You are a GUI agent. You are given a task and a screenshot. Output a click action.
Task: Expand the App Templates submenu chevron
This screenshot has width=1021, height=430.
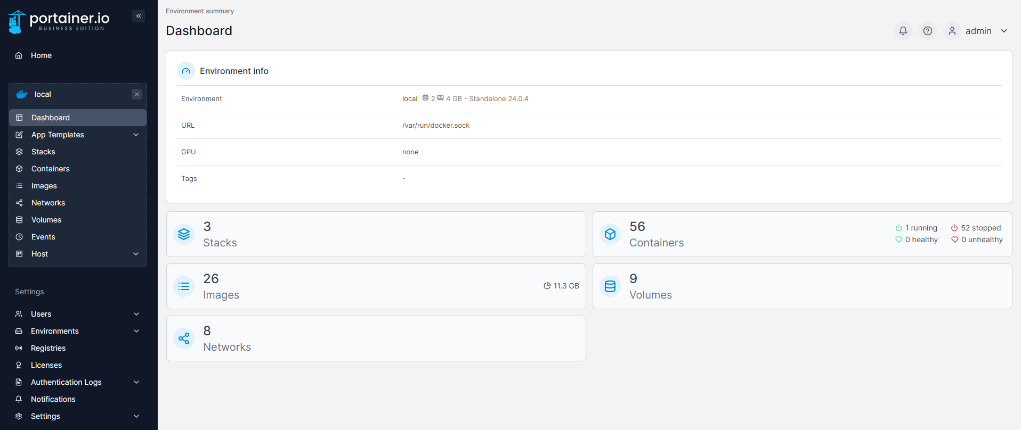[136, 135]
